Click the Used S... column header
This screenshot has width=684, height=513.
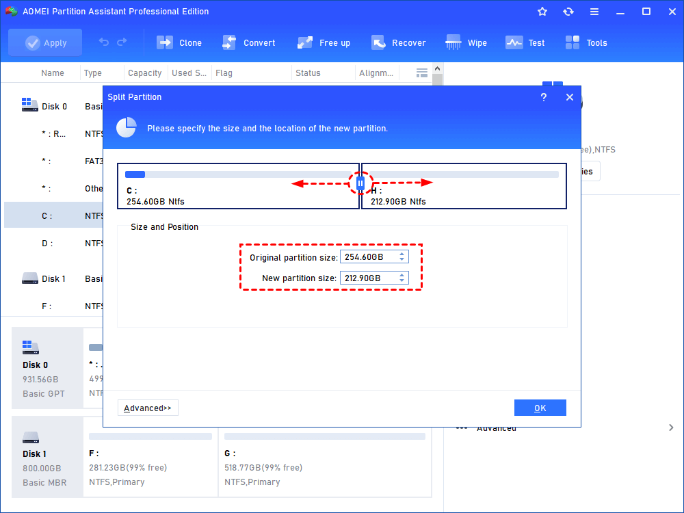(189, 73)
